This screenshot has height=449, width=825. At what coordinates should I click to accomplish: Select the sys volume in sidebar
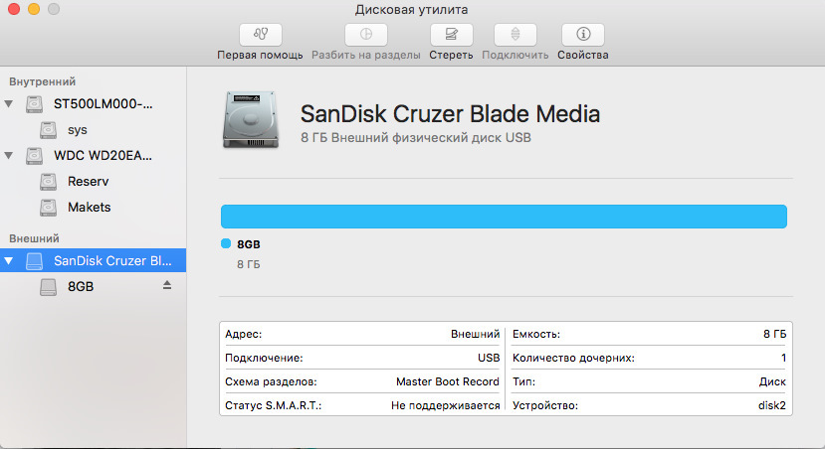(78, 130)
